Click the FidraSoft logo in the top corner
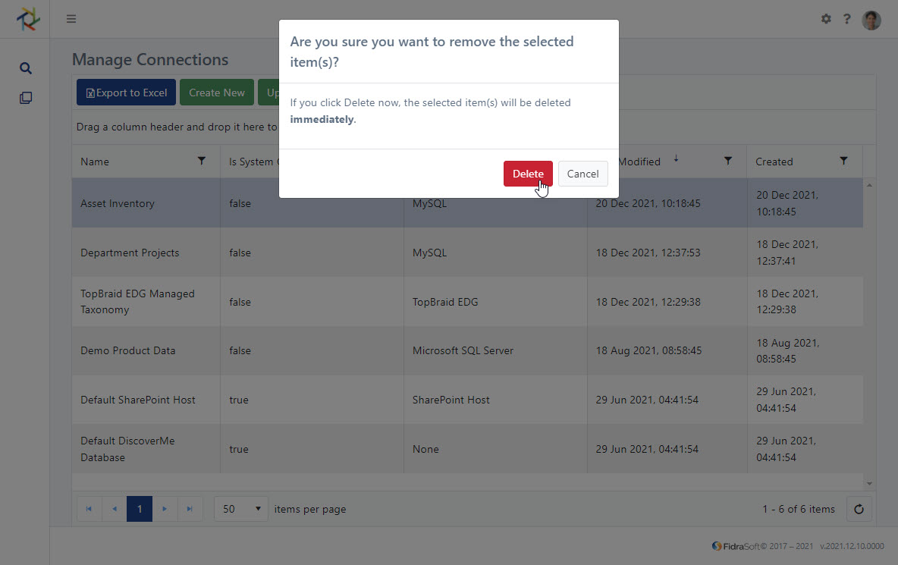Screen dimensions: 898x565 pos(27,18)
